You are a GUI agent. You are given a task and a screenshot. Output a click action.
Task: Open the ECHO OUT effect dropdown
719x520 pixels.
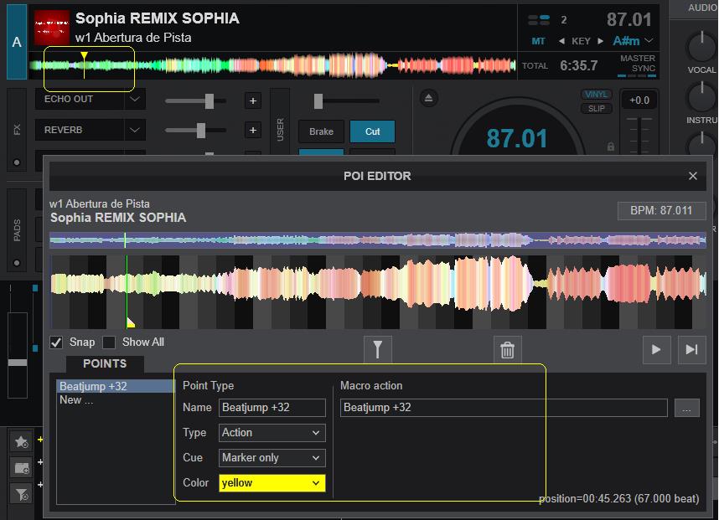pyautogui.click(x=134, y=99)
